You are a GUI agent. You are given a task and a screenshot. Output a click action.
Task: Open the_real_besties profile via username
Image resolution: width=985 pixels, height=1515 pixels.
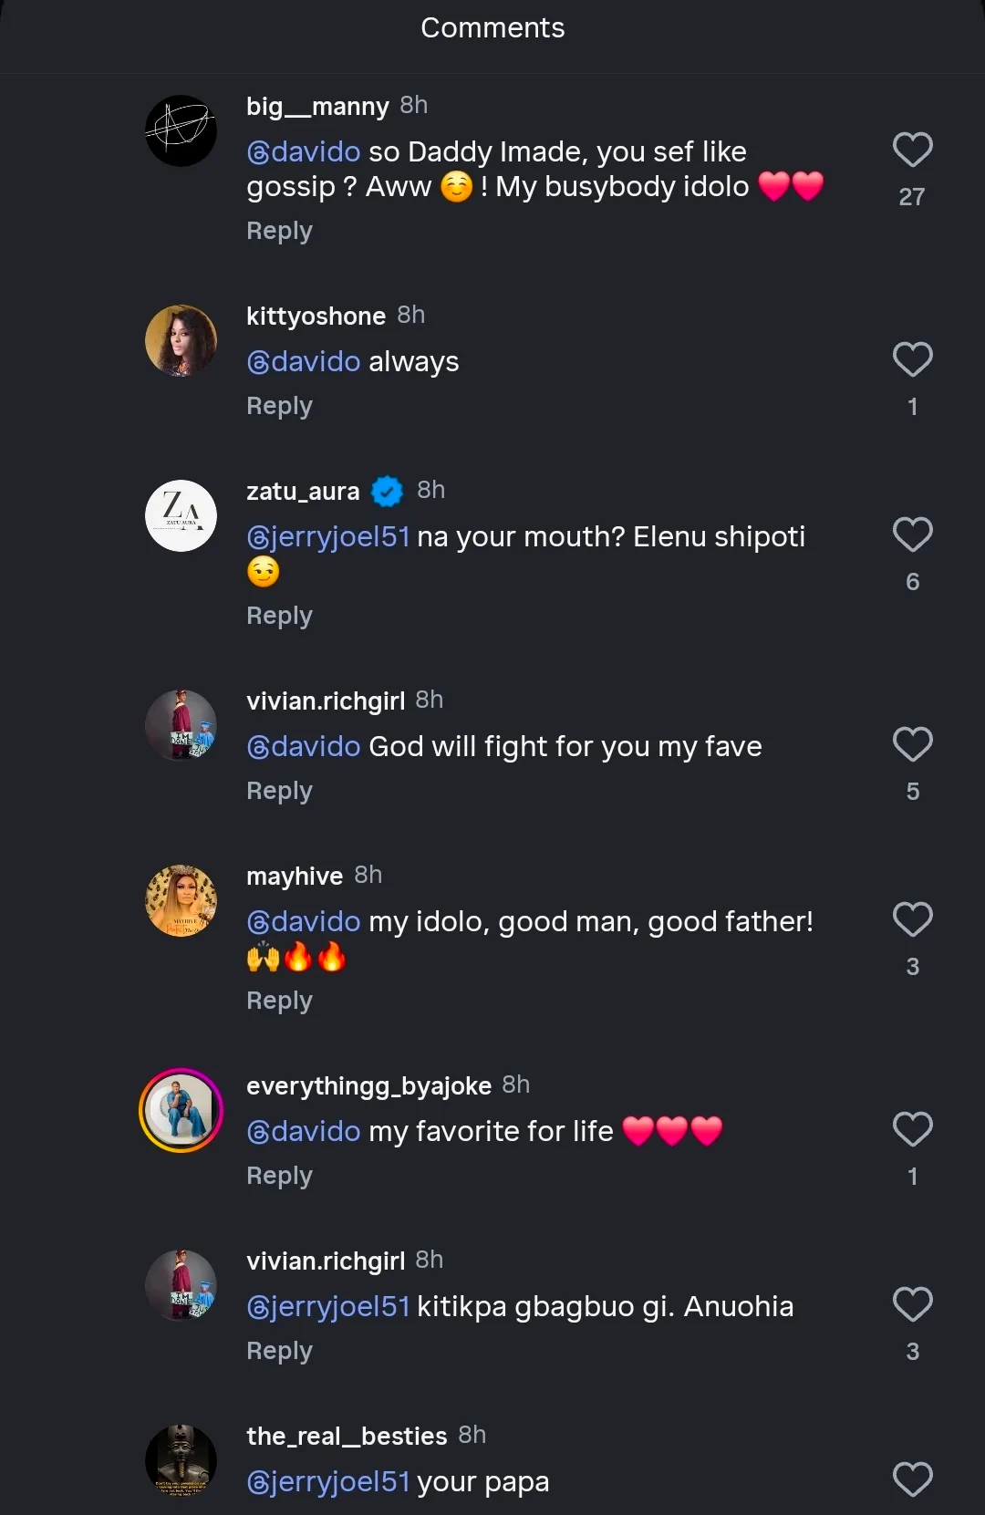347,1437
